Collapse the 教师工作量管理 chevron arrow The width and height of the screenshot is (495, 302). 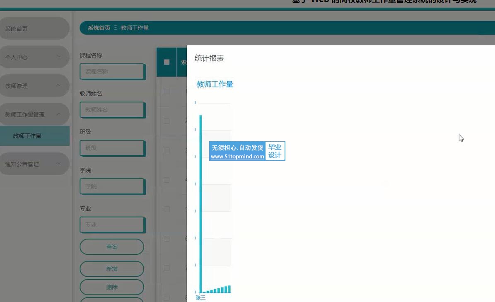click(x=59, y=114)
